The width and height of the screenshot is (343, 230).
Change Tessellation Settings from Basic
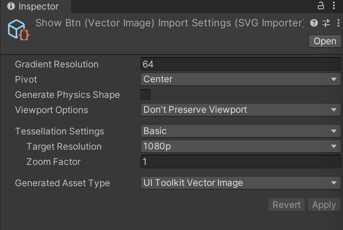coord(240,131)
